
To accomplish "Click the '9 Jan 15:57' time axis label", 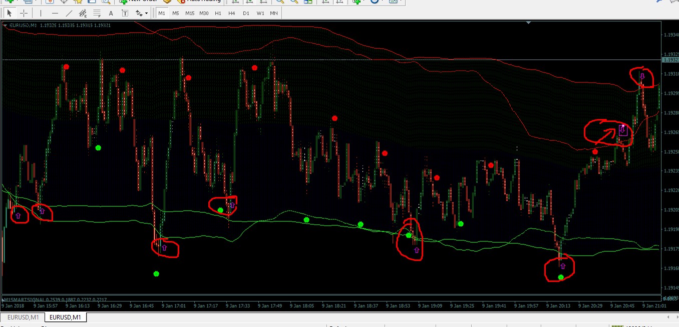I will tap(46, 305).
